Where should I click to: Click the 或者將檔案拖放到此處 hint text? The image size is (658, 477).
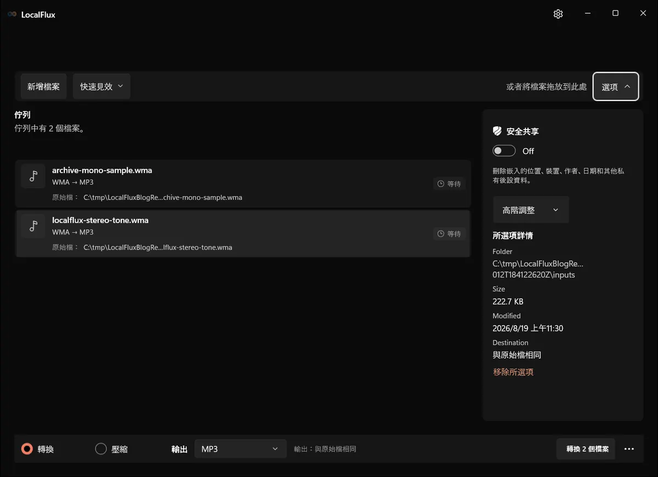546,87
